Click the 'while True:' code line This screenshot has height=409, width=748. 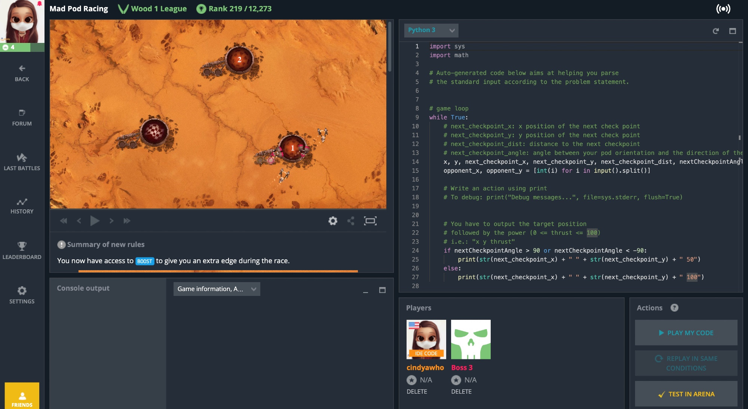(x=448, y=117)
